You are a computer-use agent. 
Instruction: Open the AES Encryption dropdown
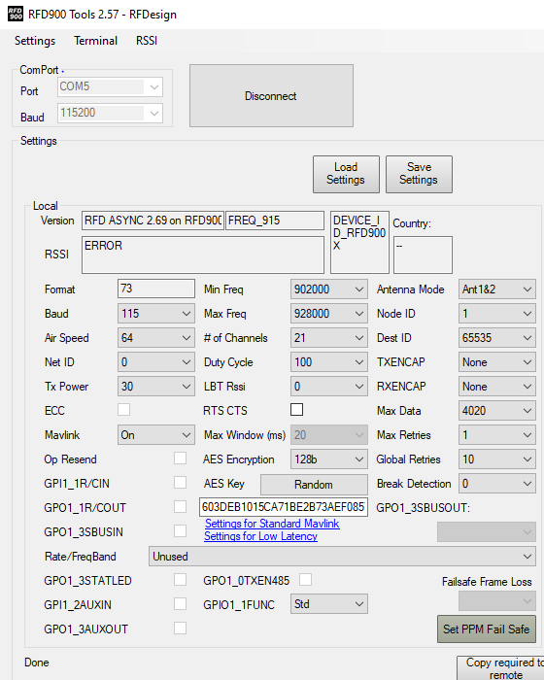(x=329, y=459)
